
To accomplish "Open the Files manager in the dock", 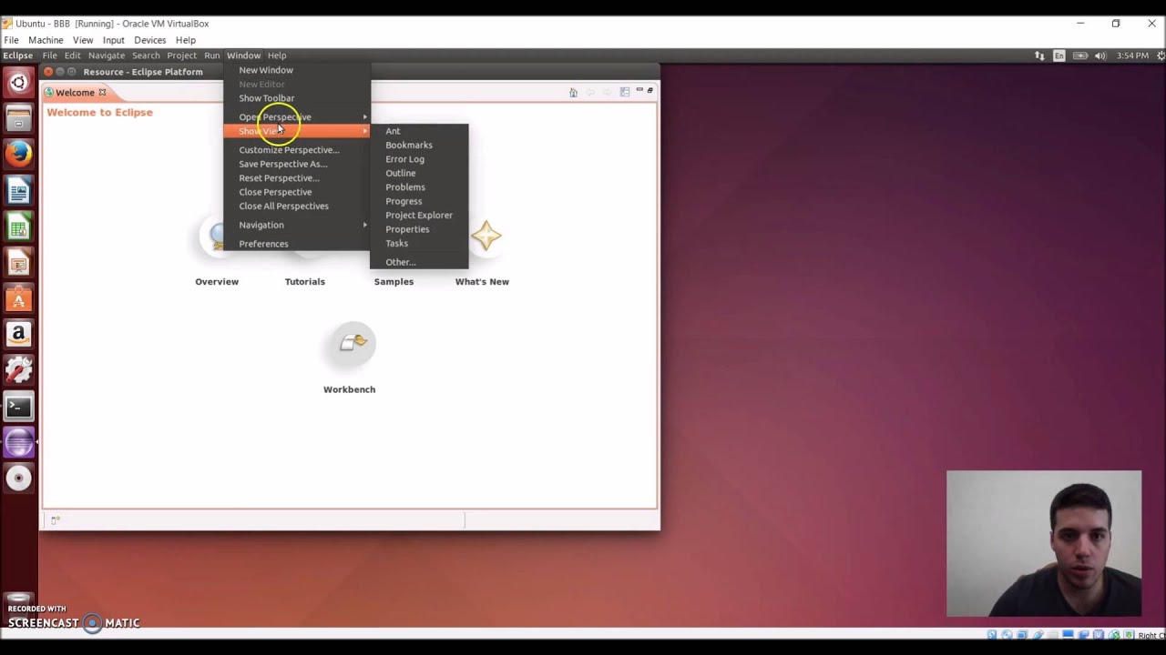I will click(18, 119).
